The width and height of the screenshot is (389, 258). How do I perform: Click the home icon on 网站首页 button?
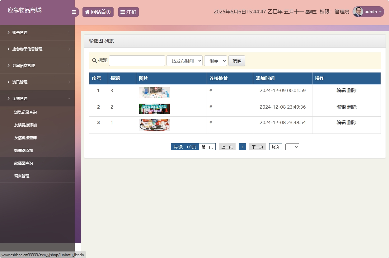coord(87,12)
